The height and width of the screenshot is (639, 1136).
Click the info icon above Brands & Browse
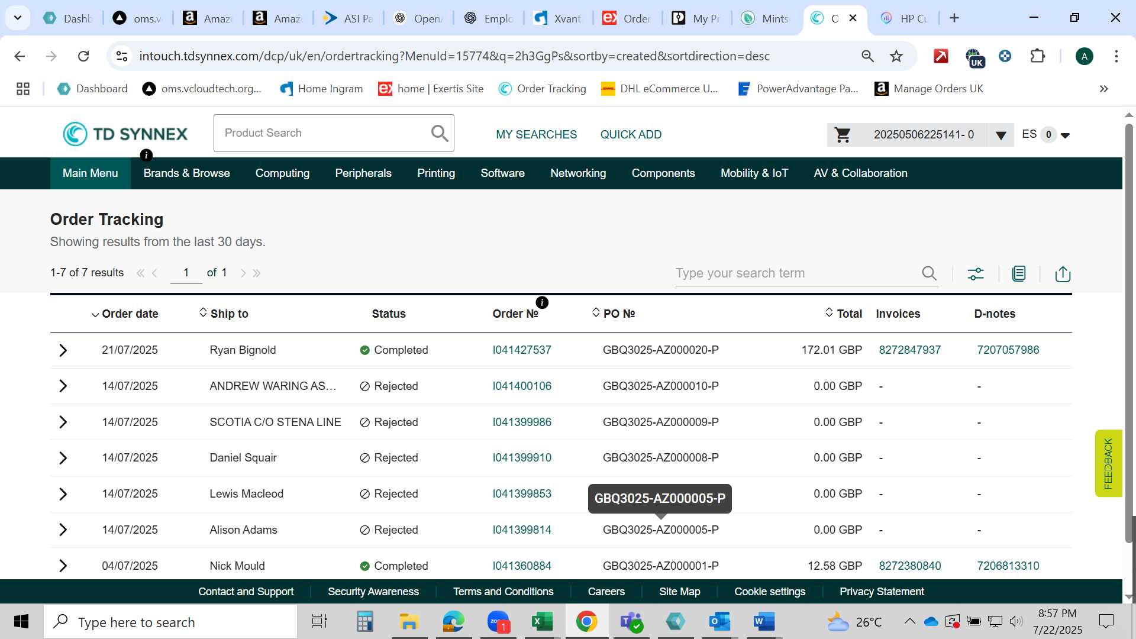pos(146,155)
